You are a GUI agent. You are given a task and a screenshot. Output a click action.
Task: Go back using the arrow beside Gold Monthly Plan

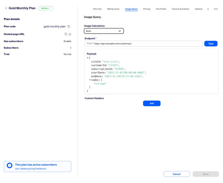(x=6, y=8)
